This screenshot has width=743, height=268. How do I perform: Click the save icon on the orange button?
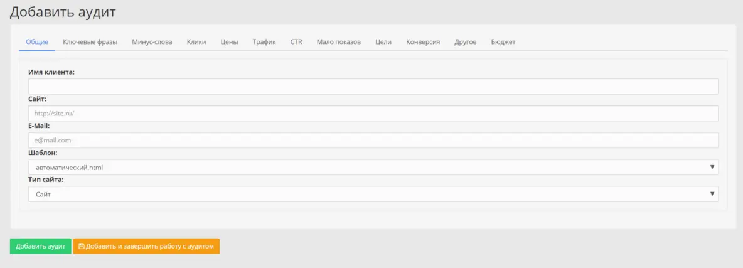(x=82, y=247)
